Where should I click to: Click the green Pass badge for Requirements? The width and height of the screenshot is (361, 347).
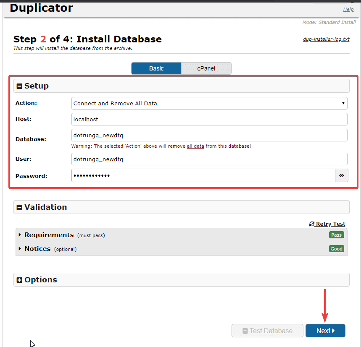point(336,235)
